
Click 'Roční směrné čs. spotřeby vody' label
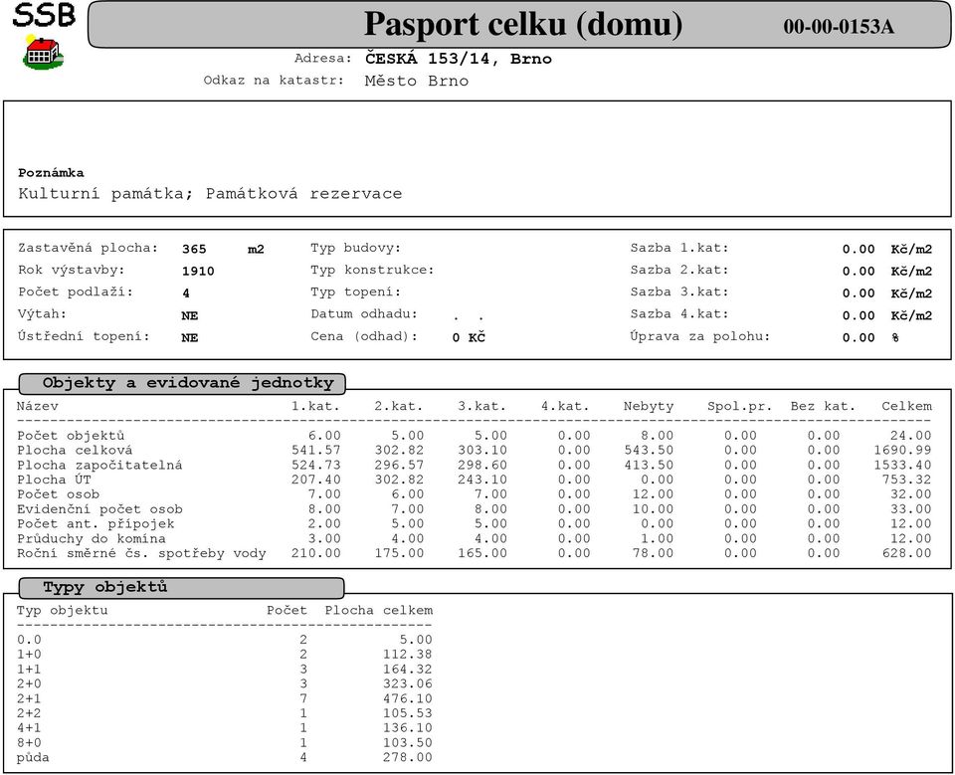pyautogui.click(x=141, y=553)
